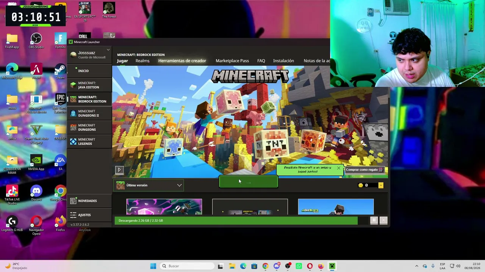Image resolution: width=485 pixels, height=272 pixels.
Task: Open Minecraft Dungeons in sidebar
Action: [89, 127]
